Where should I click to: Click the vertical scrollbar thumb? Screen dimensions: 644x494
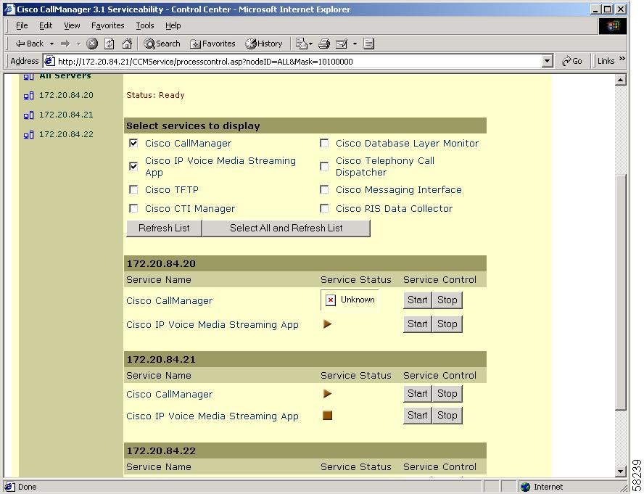click(621, 292)
